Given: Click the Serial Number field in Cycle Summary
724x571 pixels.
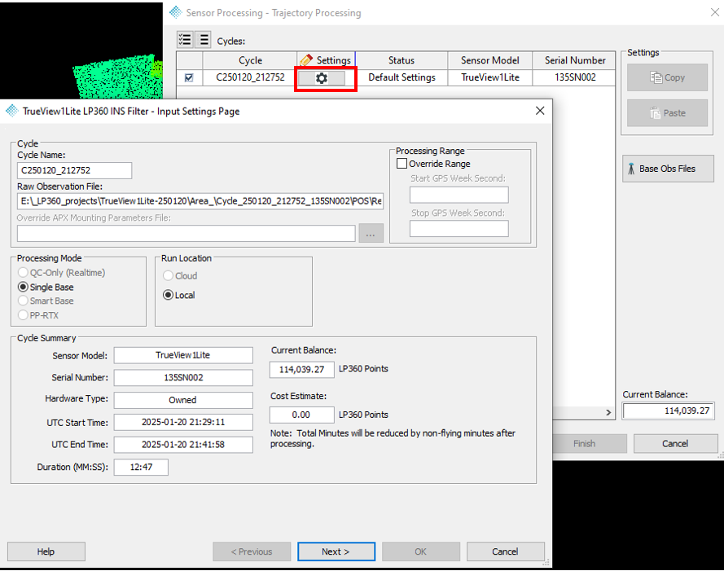Looking at the screenshot, I should pos(183,377).
